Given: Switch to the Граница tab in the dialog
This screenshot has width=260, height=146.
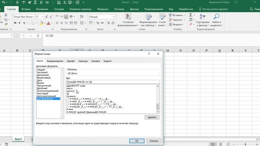Looking at the screenshot, I should 83,61.
